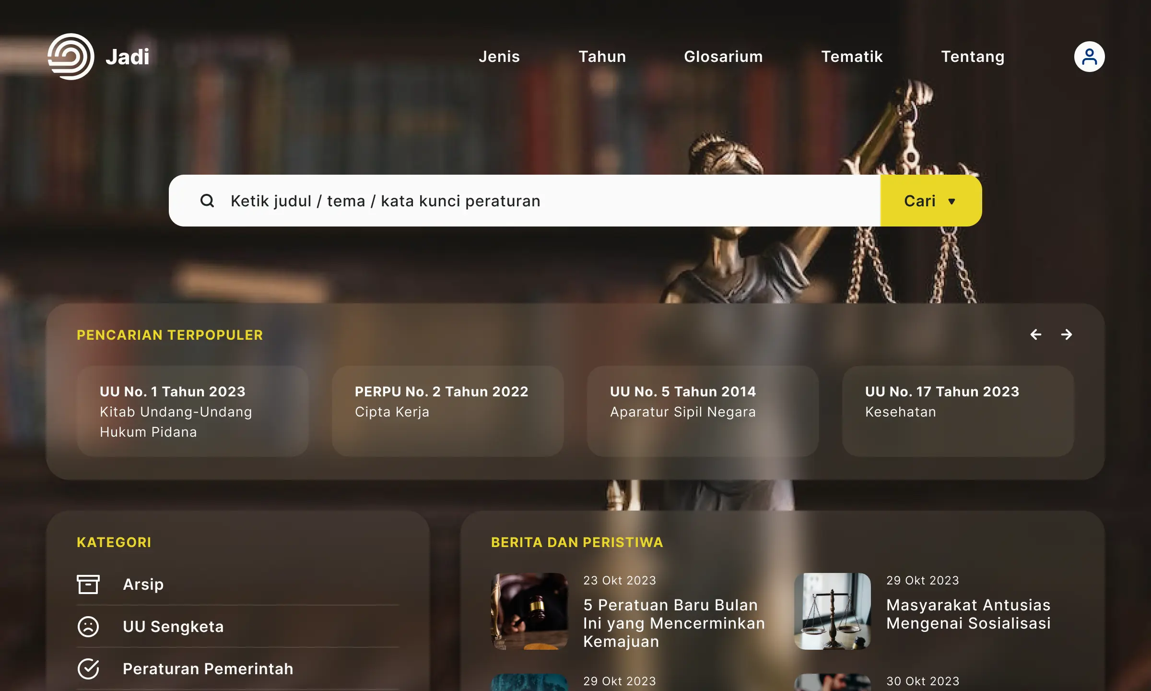The image size is (1151, 691).
Task: Open the Glosarium menu item
Action: (723, 57)
